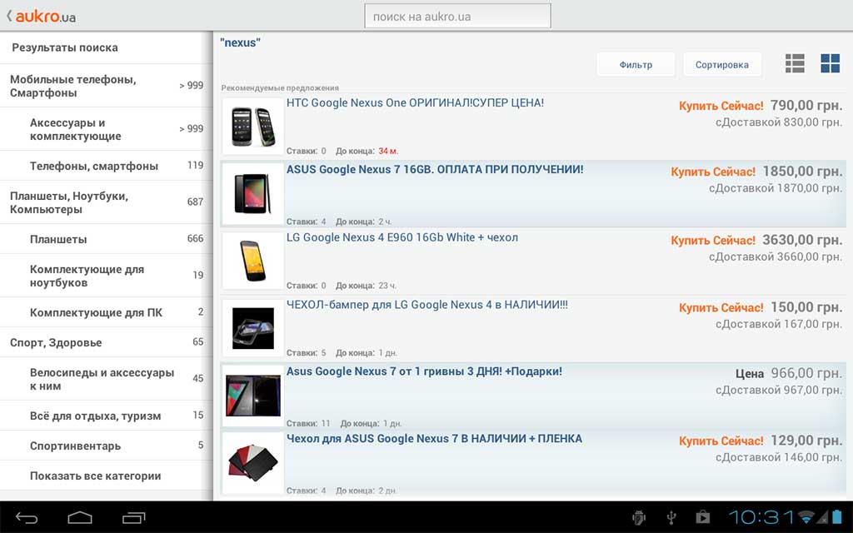Open LG Google Nexus 4 E960 White title
This screenshot has height=533, width=853.
pyautogui.click(x=402, y=237)
